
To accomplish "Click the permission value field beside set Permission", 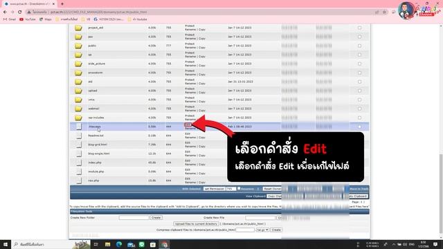I will pyautogui.click(x=230, y=189).
